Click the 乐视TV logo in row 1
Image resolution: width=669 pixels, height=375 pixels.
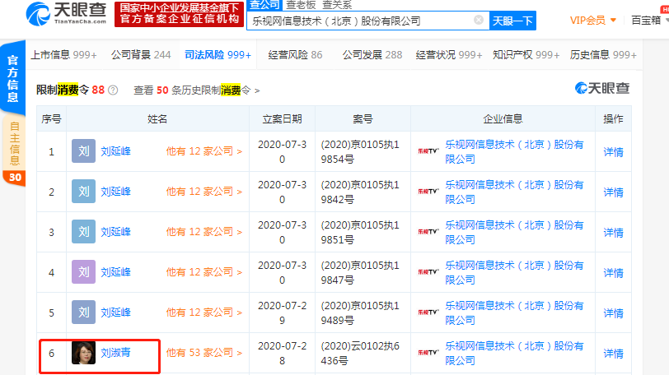[428, 151]
